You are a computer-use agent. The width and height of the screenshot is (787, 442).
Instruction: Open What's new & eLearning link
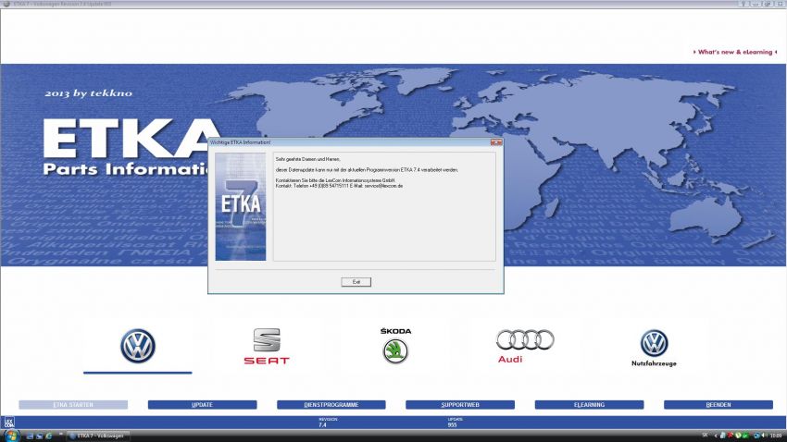tap(735, 52)
